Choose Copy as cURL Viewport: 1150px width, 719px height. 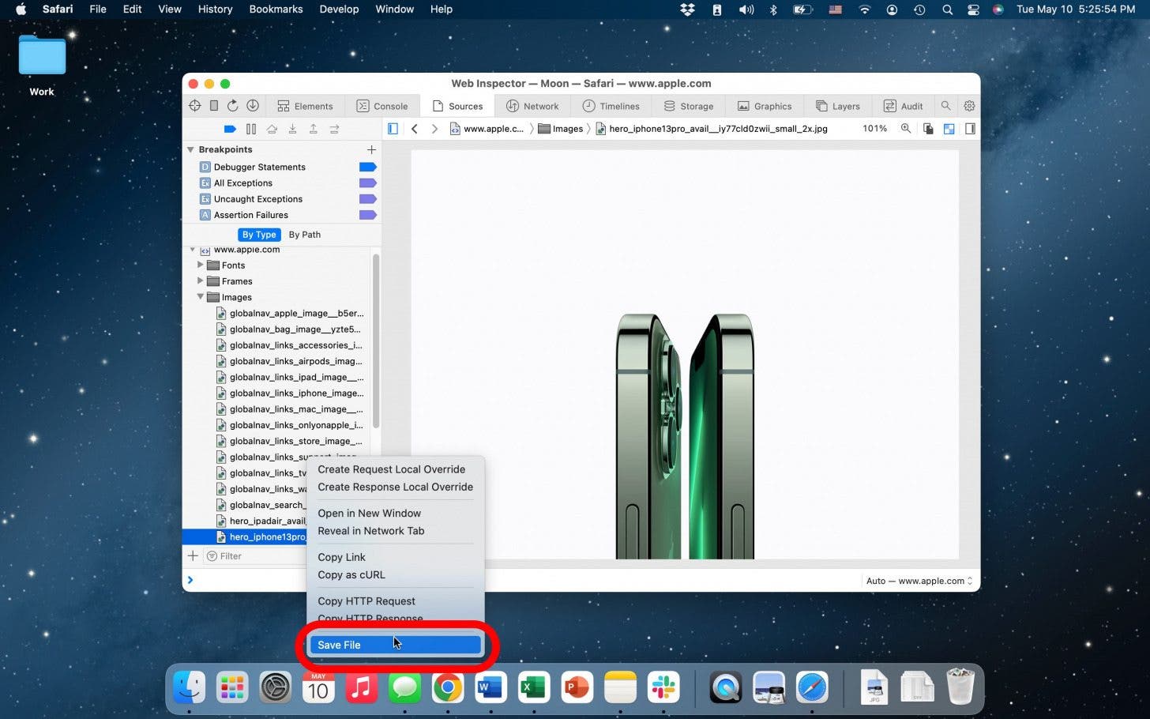pyautogui.click(x=351, y=574)
